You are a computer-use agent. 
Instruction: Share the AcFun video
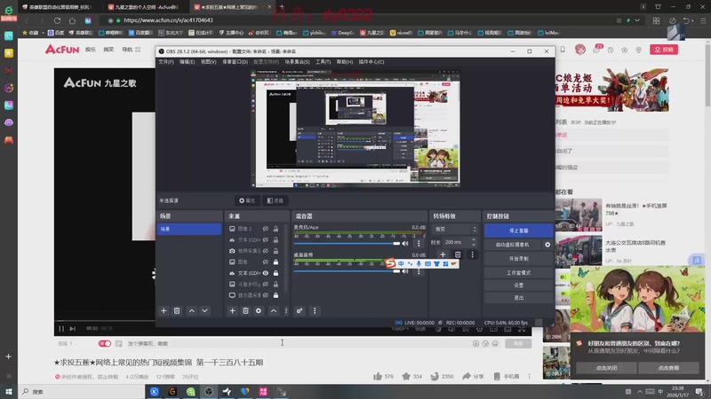473,376
